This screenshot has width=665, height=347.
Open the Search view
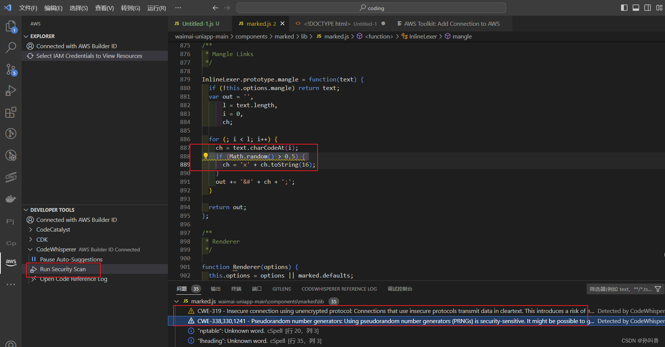click(11, 47)
